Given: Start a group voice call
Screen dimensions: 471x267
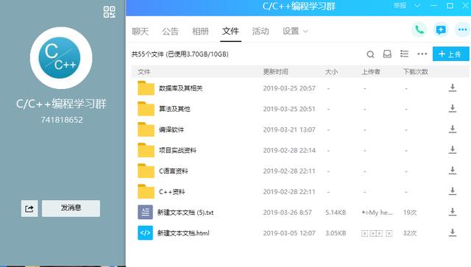Looking at the screenshot, I should [x=419, y=29].
